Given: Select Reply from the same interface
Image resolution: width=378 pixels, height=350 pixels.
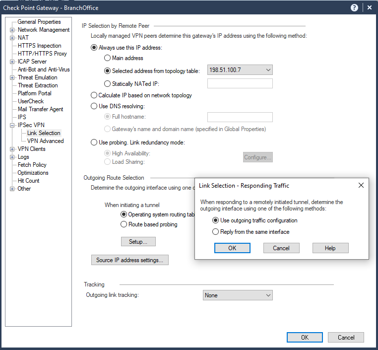Looking at the screenshot, I should tap(215, 232).
